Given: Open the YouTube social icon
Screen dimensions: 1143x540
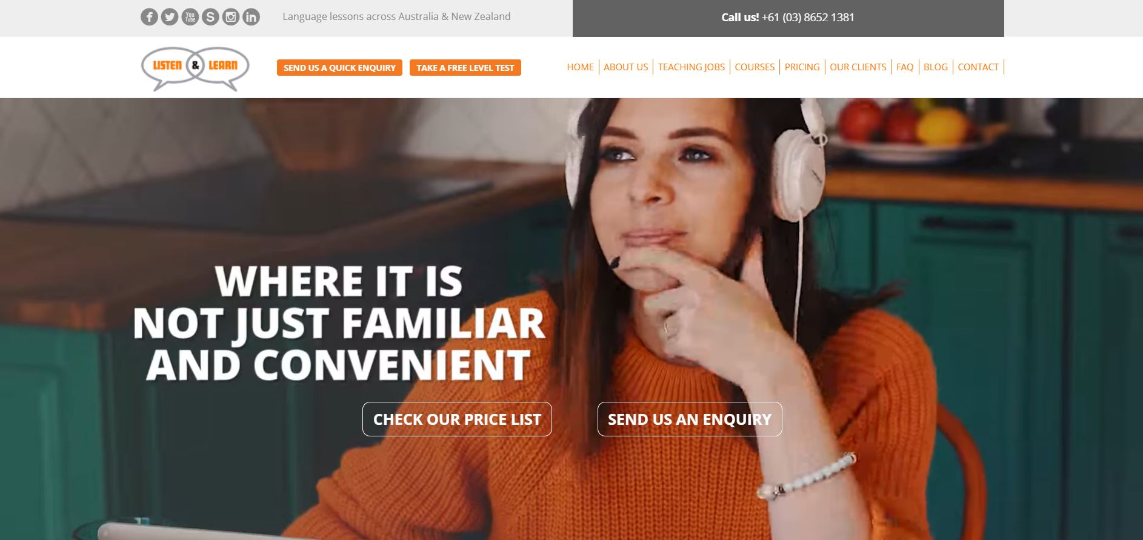Looking at the screenshot, I should coord(190,17).
